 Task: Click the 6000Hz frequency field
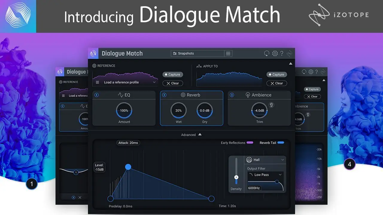pyautogui.click(x=254, y=188)
